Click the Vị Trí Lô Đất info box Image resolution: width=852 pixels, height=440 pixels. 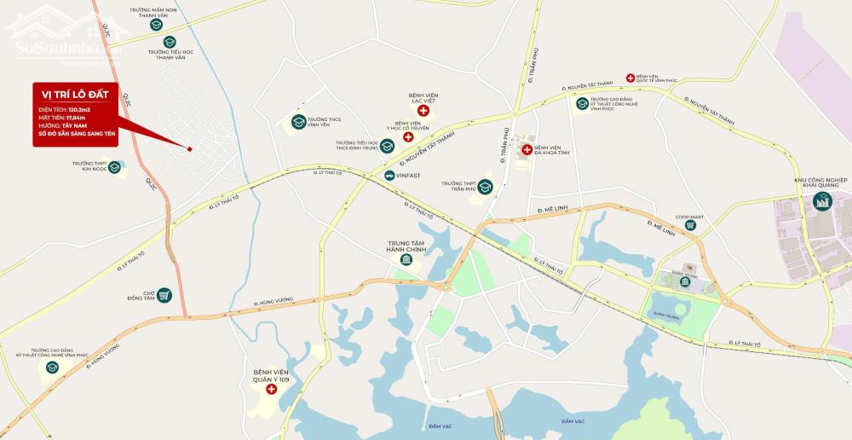point(76,115)
